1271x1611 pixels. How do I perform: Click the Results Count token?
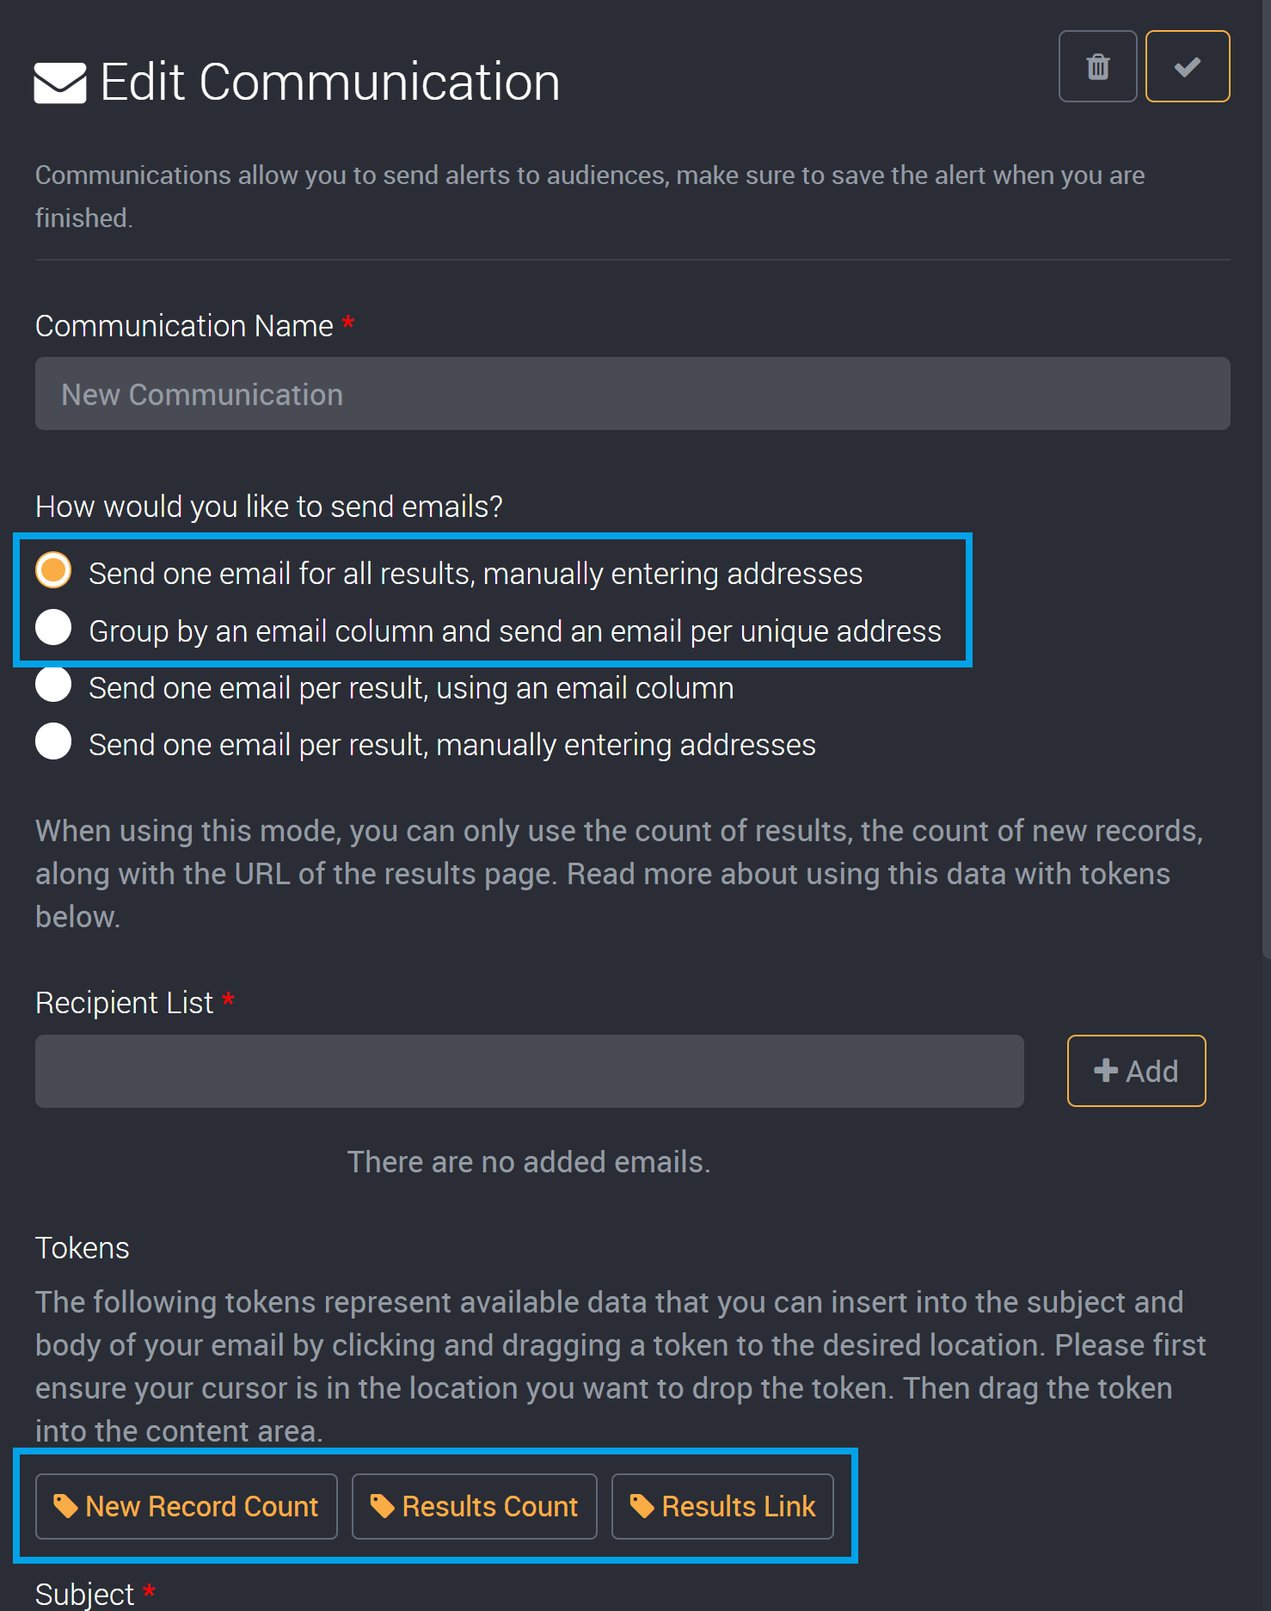[x=474, y=1506]
